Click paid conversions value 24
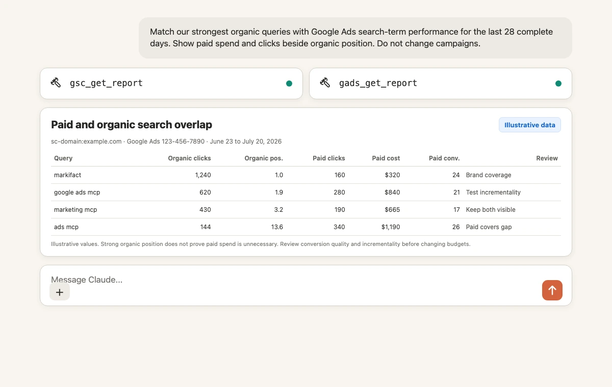Viewport: 612px width, 387px height. coord(456,175)
